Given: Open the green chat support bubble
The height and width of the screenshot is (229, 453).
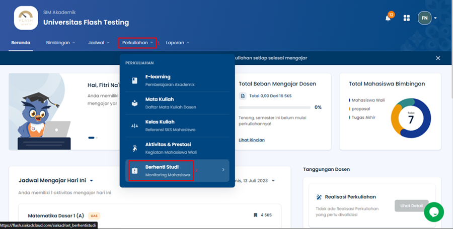Looking at the screenshot, I should (x=433, y=212).
